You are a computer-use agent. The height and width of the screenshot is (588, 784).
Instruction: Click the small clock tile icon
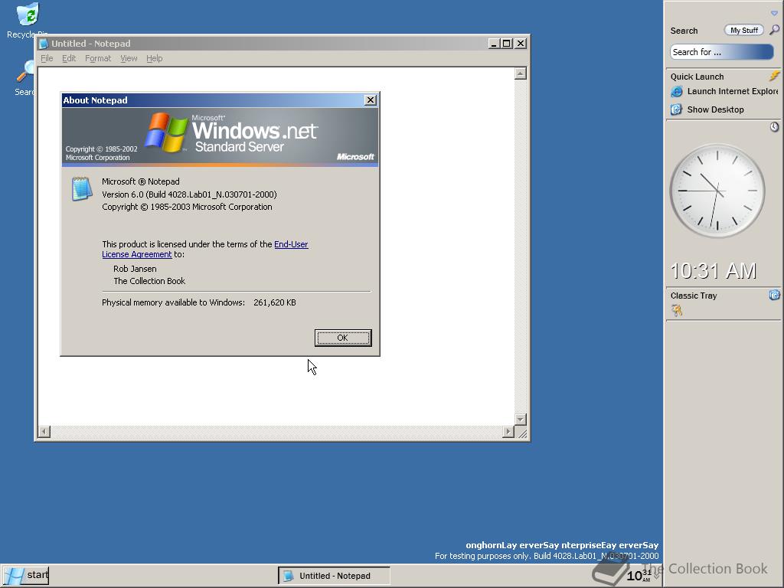coord(774,127)
